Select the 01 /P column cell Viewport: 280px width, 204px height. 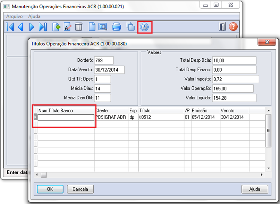pyautogui.click(x=187, y=117)
